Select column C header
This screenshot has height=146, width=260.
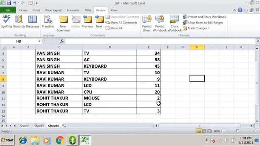point(59,47)
